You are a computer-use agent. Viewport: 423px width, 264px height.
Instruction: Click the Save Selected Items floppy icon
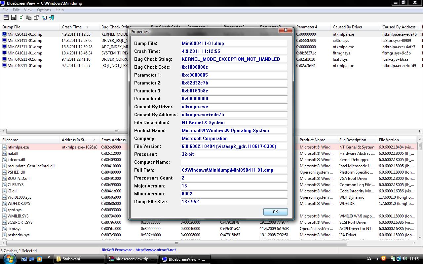click(14, 17)
